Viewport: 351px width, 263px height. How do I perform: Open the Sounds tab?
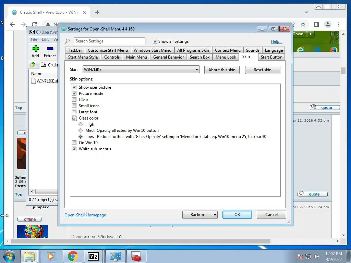click(x=253, y=50)
